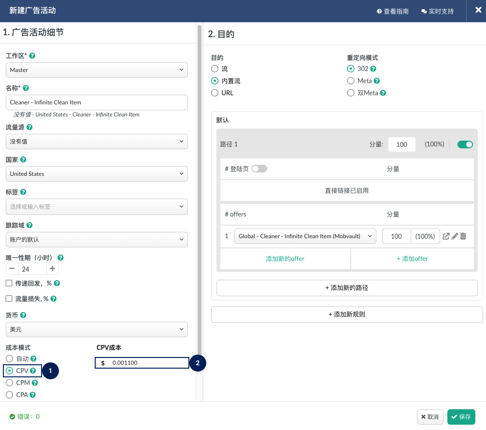The width and height of the screenshot is (486, 430).
Task: Open 查看指南 guide link
Action: point(393,12)
